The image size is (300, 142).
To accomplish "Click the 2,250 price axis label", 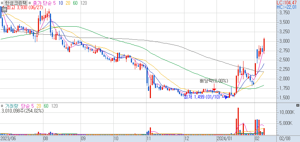I will pos(284,69).
